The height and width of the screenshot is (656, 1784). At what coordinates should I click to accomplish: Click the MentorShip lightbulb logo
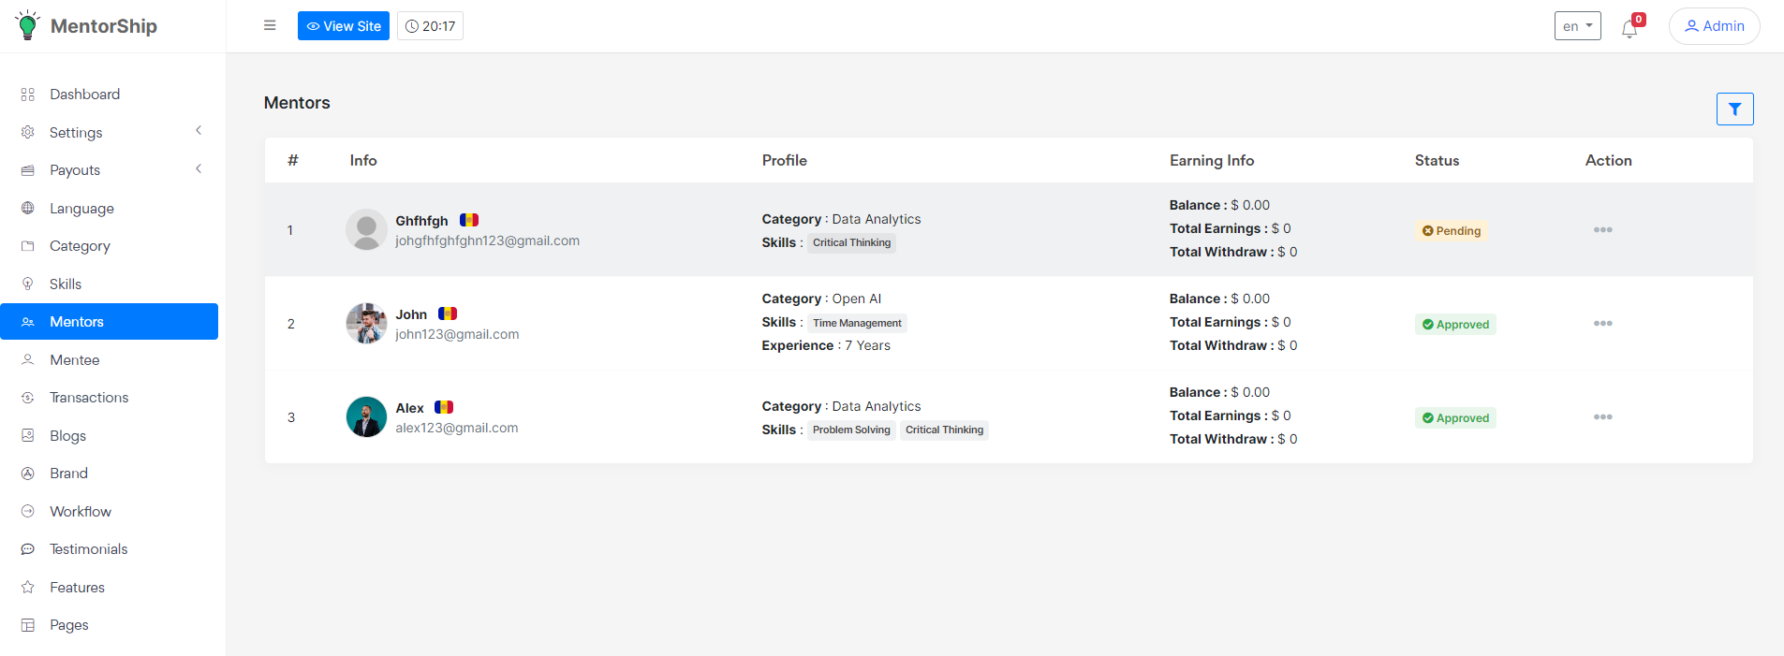coord(28,26)
